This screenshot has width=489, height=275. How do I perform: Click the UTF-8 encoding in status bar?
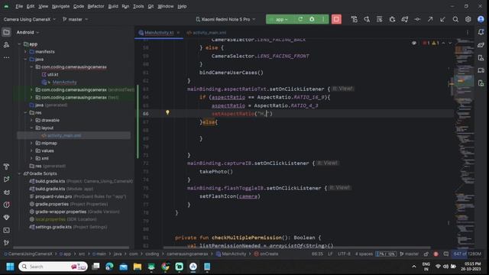point(344,254)
